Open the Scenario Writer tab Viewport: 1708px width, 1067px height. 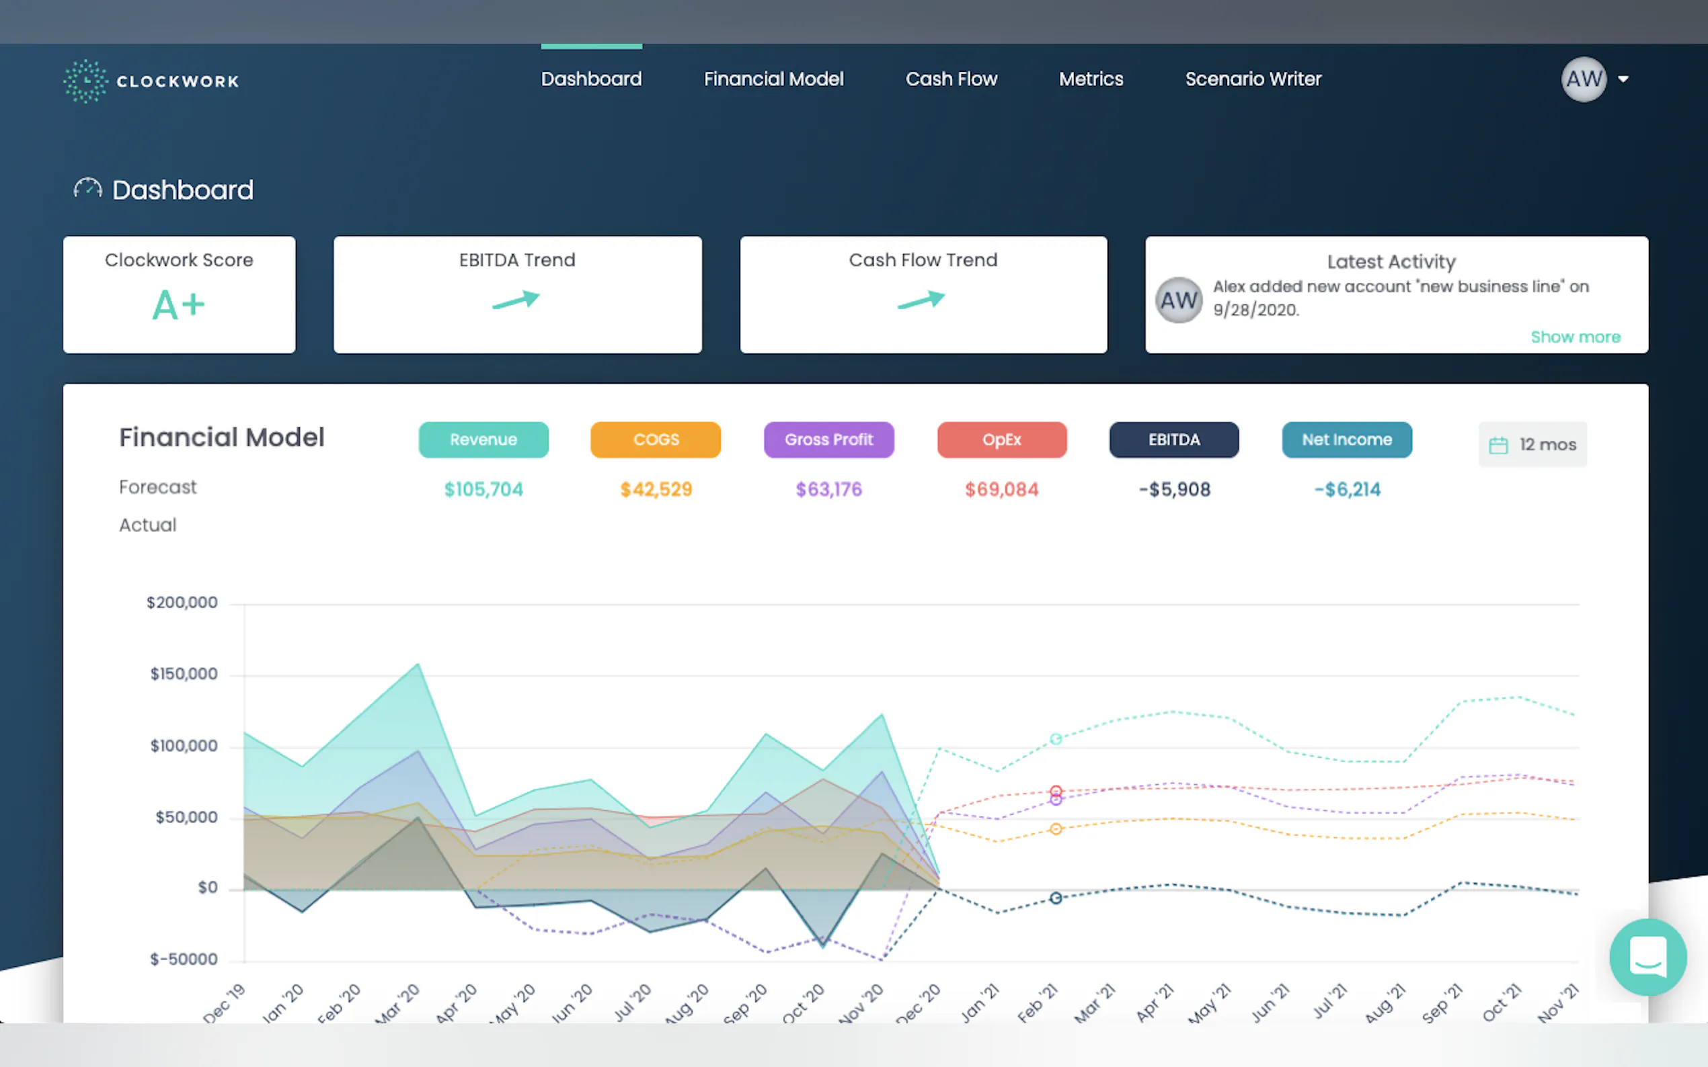[x=1253, y=79]
